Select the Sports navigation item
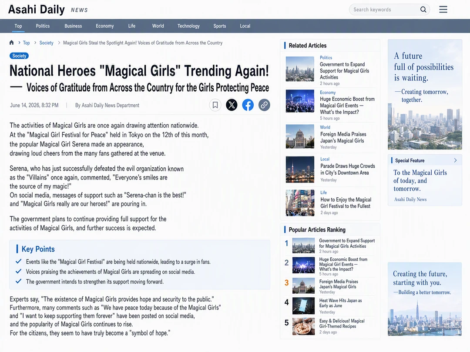The image size is (470, 352). pos(220,26)
